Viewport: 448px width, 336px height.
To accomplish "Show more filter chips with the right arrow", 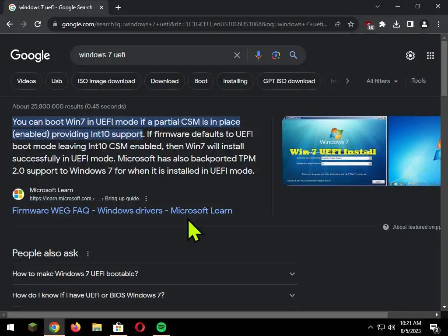I will (347, 81).
